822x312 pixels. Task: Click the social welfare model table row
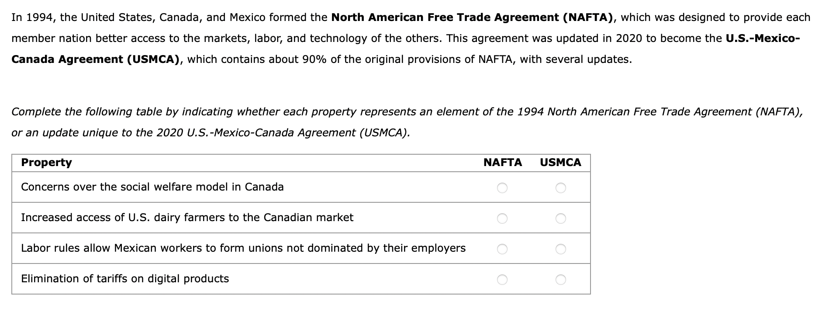tap(152, 187)
